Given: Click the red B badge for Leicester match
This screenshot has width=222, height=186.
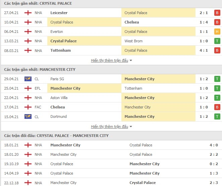Looking at the screenshot, I should point(217,13).
